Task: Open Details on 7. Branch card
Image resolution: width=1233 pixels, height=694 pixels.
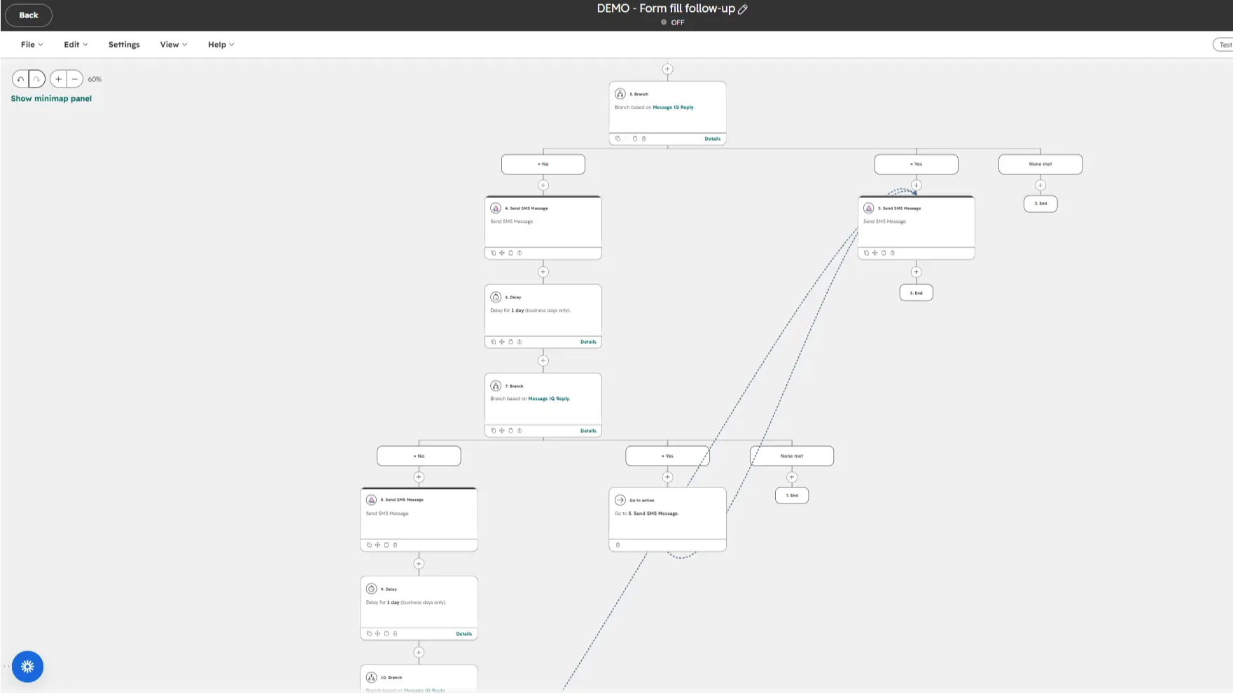Action: pos(588,431)
